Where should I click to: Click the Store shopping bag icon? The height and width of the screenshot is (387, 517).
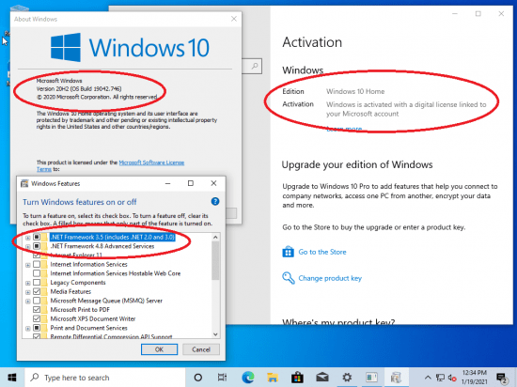click(288, 252)
